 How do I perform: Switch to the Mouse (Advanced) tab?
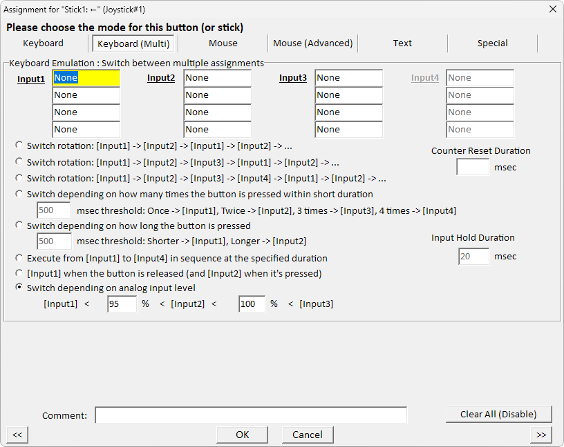(x=312, y=43)
